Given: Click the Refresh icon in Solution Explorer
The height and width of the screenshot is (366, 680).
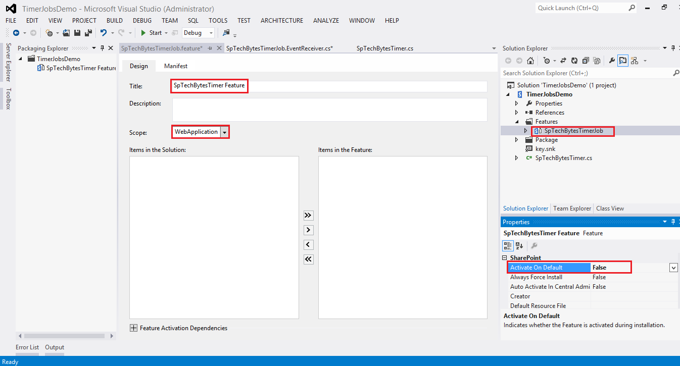Looking at the screenshot, I should coord(574,61).
